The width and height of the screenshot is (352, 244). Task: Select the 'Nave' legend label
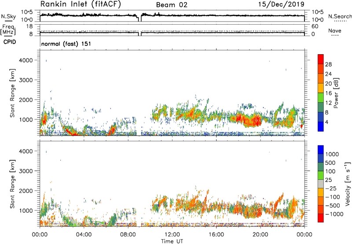tap(335, 30)
